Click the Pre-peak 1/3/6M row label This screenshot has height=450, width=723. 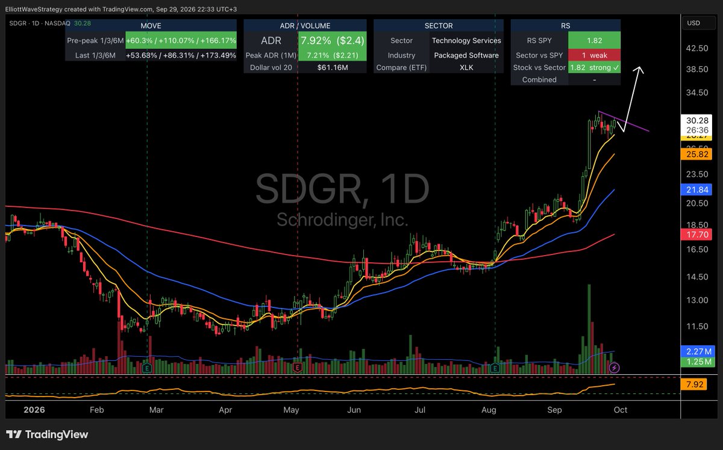click(95, 40)
